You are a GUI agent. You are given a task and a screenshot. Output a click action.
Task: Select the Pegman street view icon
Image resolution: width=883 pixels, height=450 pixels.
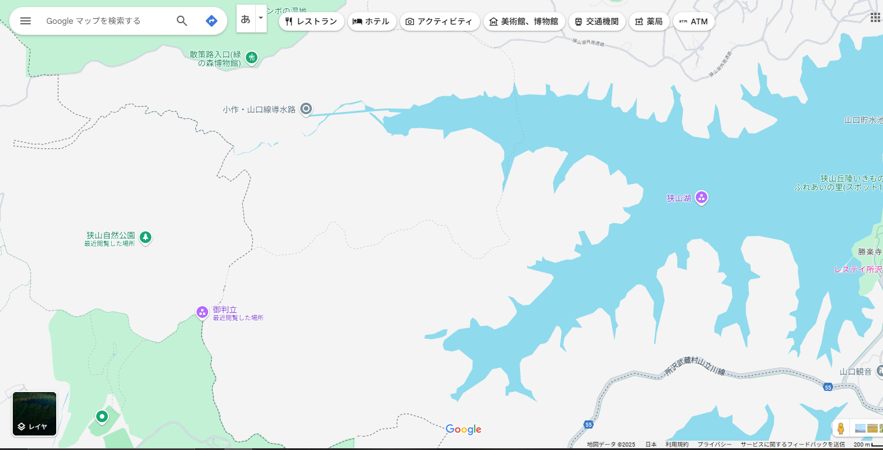pos(841,428)
